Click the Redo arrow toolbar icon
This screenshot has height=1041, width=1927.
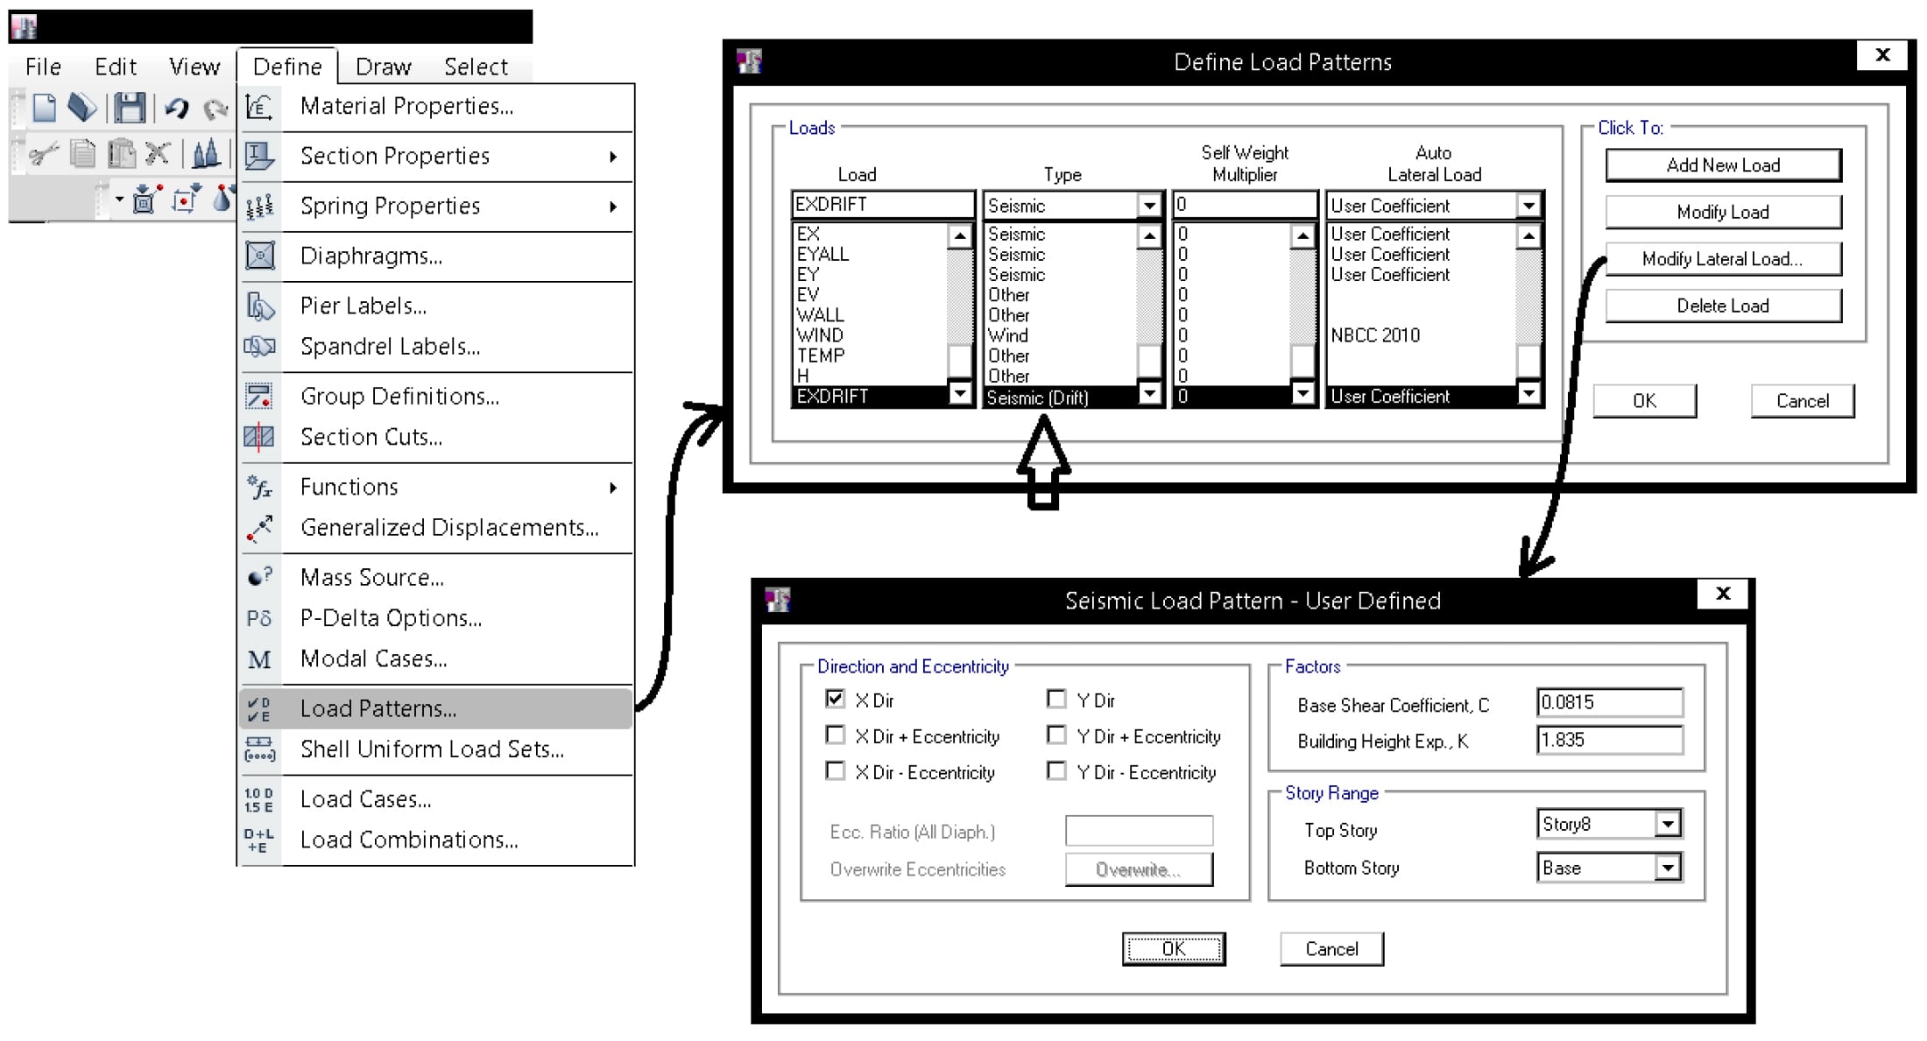(214, 109)
